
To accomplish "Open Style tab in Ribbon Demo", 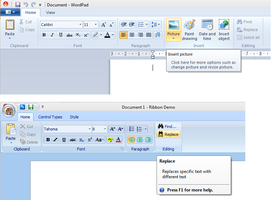I will click(x=74, y=117).
